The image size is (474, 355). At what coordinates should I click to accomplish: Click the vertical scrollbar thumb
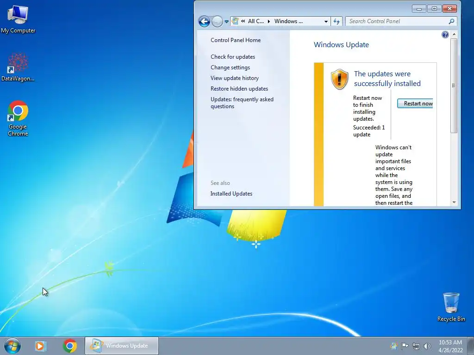coord(454,86)
